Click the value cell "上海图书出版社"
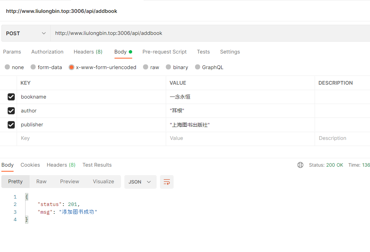This screenshot has height=252, width=370. [240, 125]
